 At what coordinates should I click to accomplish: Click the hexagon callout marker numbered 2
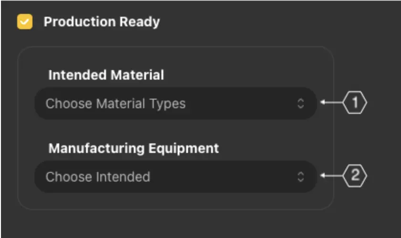click(x=355, y=176)
